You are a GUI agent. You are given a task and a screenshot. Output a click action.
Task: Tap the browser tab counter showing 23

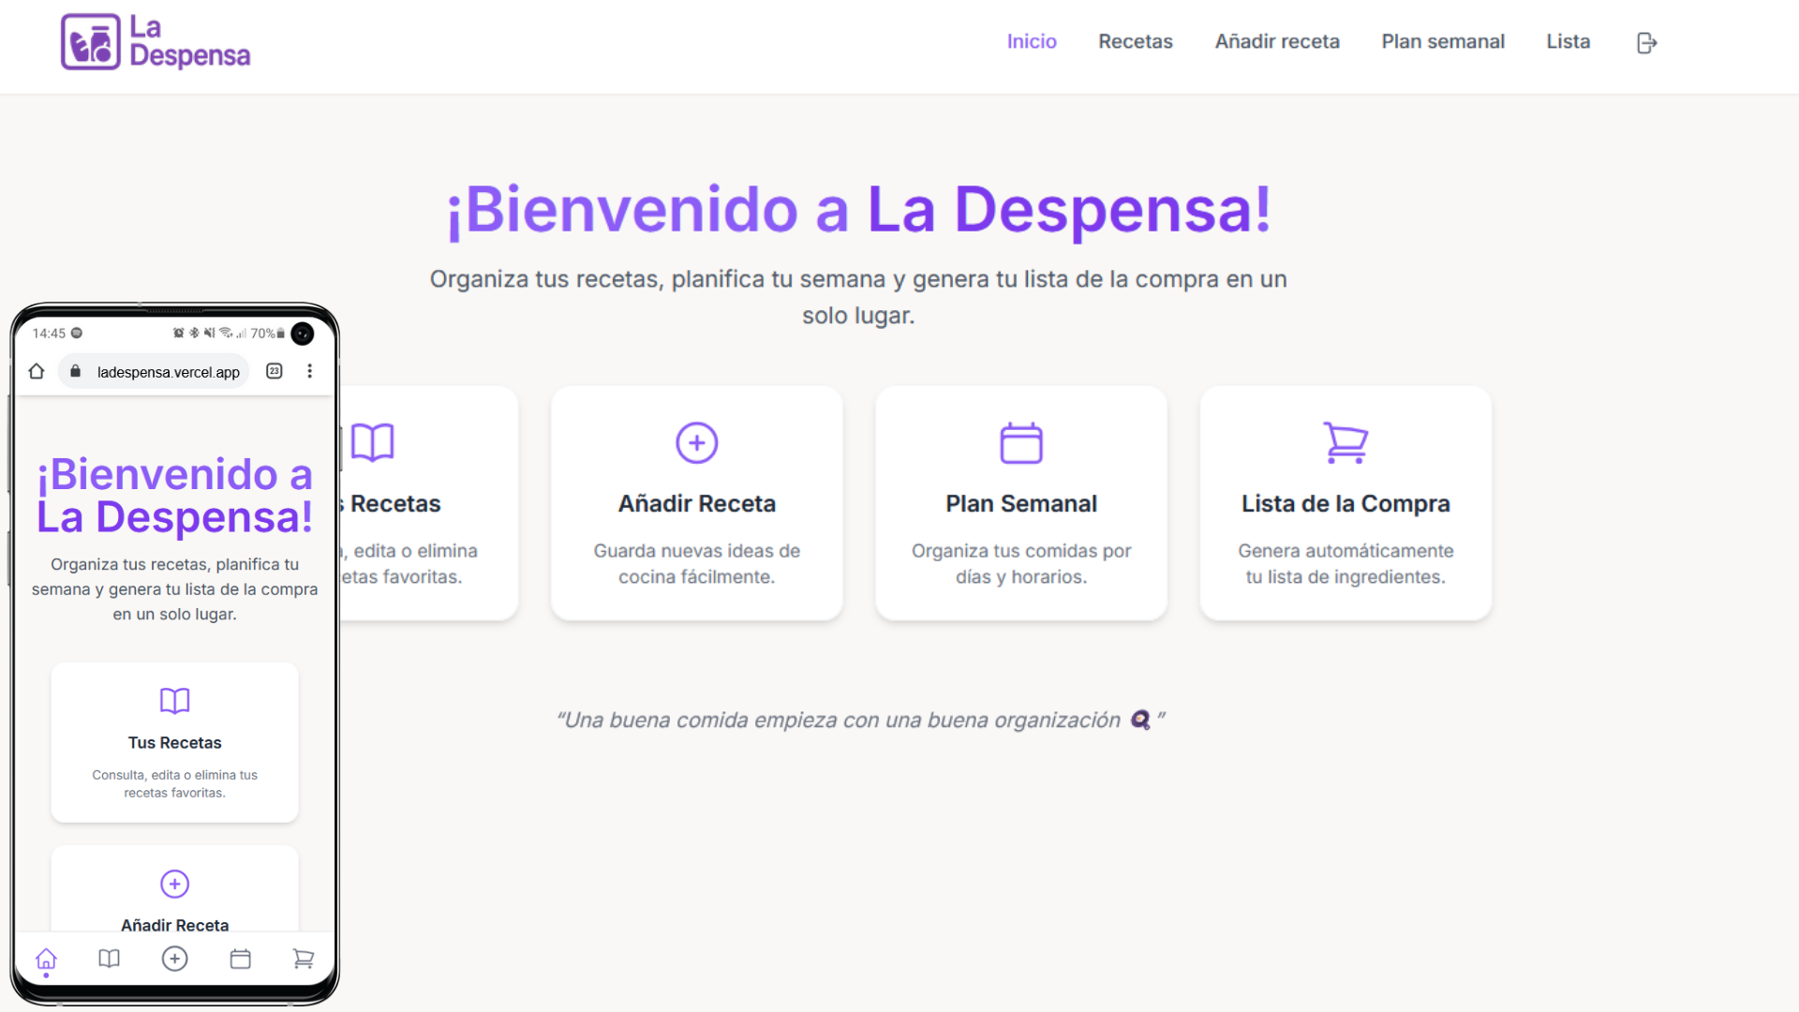tap(274, 371)
